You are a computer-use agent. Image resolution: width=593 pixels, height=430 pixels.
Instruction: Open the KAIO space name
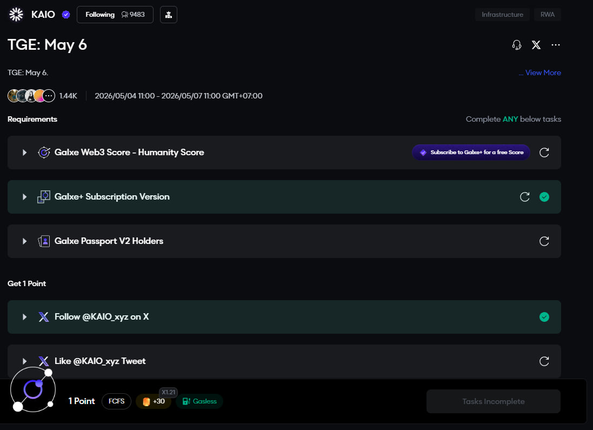pyautogui.click(x=43, y=15)
